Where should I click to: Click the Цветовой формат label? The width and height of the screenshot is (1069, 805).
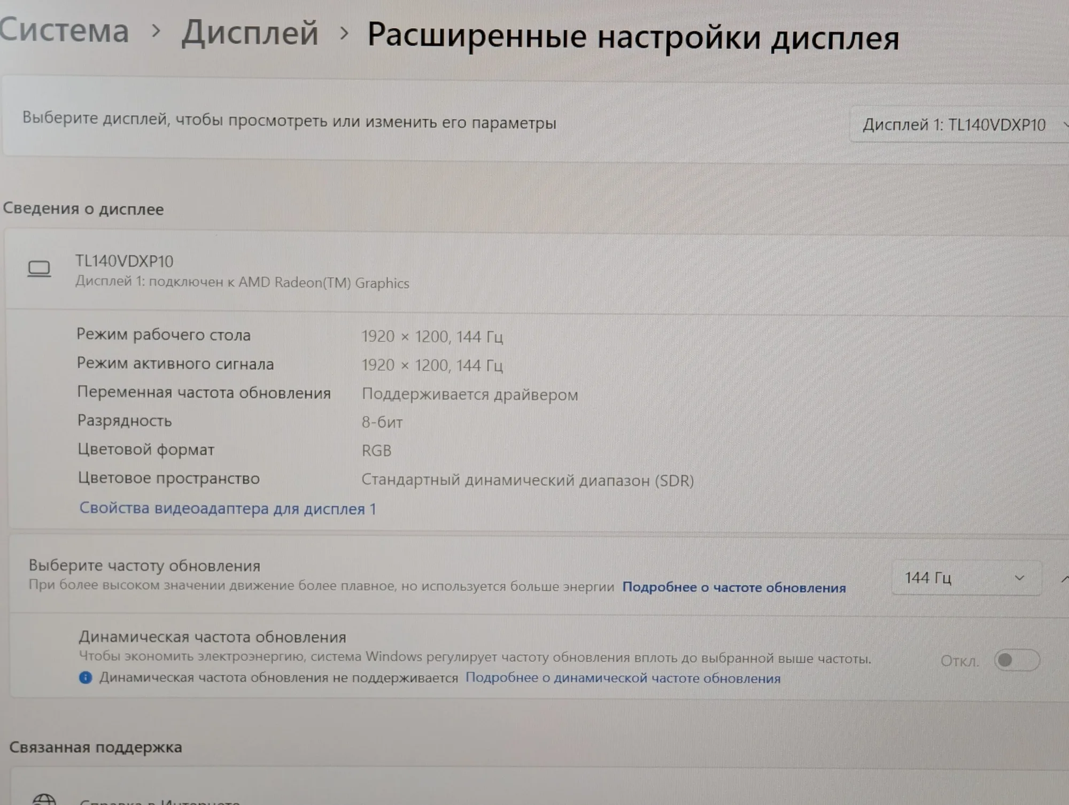point(146,450)
